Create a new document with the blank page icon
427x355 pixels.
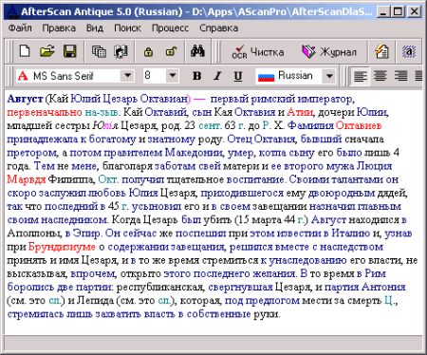[x=25, y=51]
